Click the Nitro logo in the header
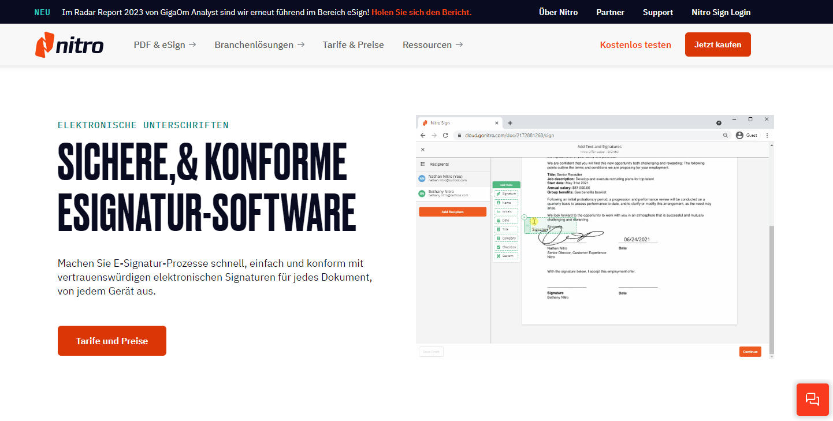 pos(69,45)
